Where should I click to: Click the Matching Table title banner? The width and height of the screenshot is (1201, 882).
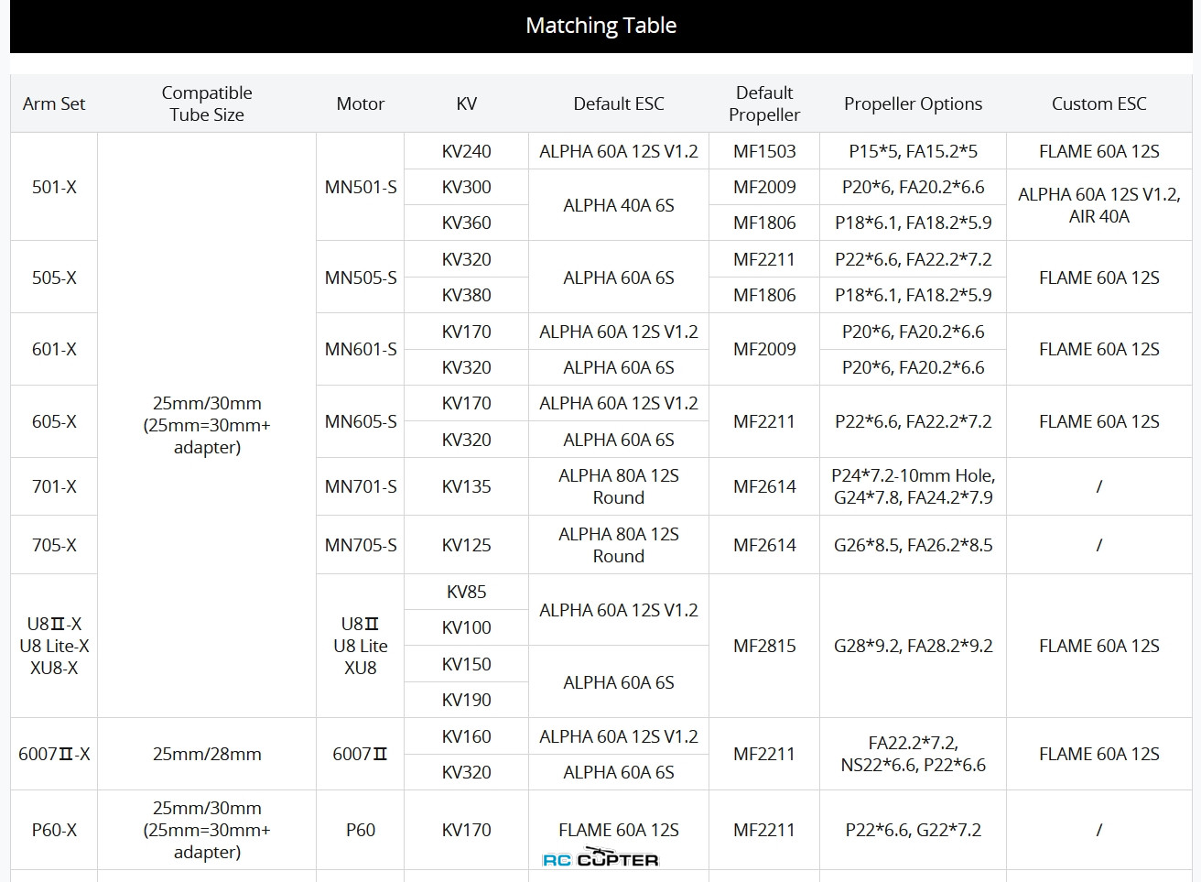(x=600, y=26)
